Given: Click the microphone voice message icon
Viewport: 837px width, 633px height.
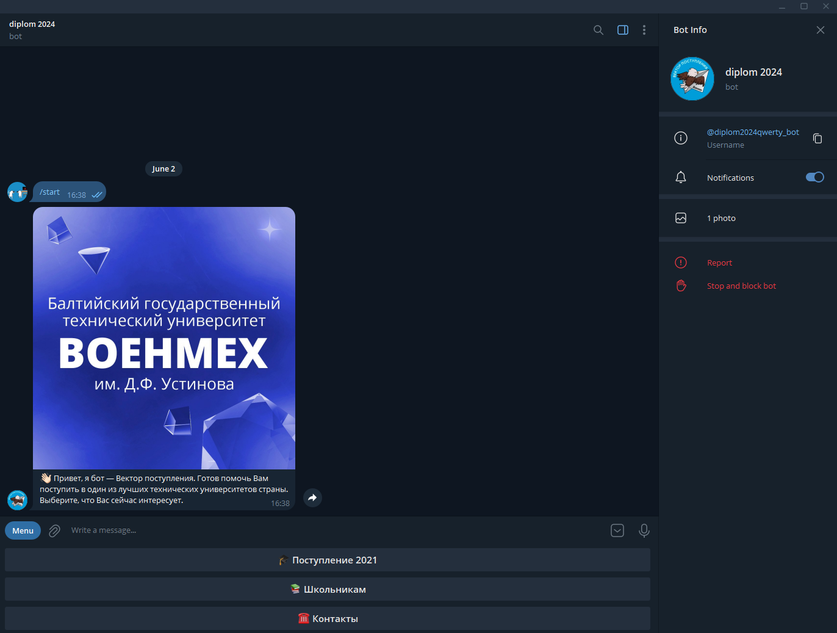Looking at the screenshot, I should coord(644,530).
